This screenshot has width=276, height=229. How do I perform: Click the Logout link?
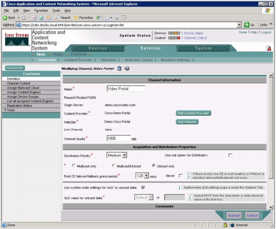click(266, 32)
